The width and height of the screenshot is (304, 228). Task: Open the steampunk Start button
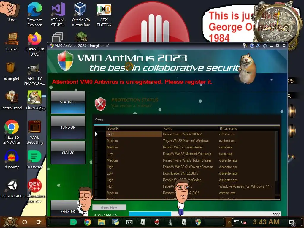point(11,222)
